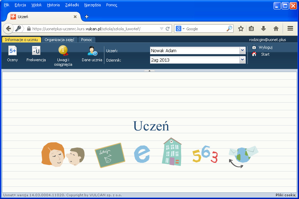This screenshot has width=299, height=199.
Task: Click Uonet+ wersja copyright text
Action: (63, 195)
